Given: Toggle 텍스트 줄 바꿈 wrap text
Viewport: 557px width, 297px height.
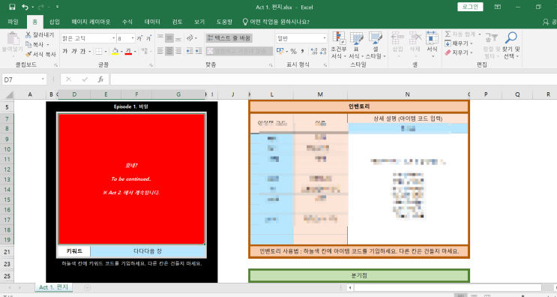Looking at the screenshot, I should 229,38.
